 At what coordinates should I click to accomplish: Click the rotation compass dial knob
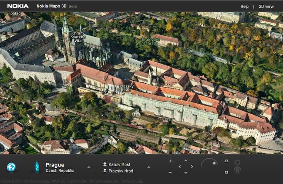[x=214, y=163]
